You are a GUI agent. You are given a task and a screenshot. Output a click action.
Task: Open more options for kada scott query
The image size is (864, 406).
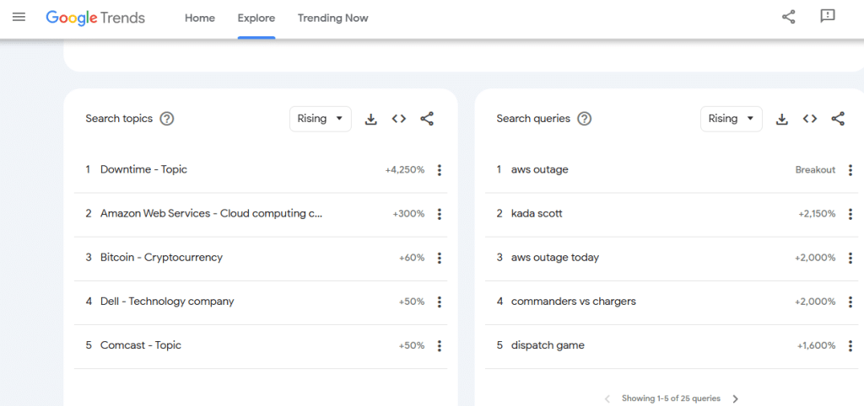pos(850,214)
